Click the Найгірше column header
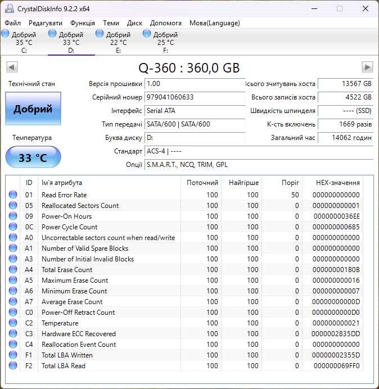This screenshot has width=379, height=389. 241,183
